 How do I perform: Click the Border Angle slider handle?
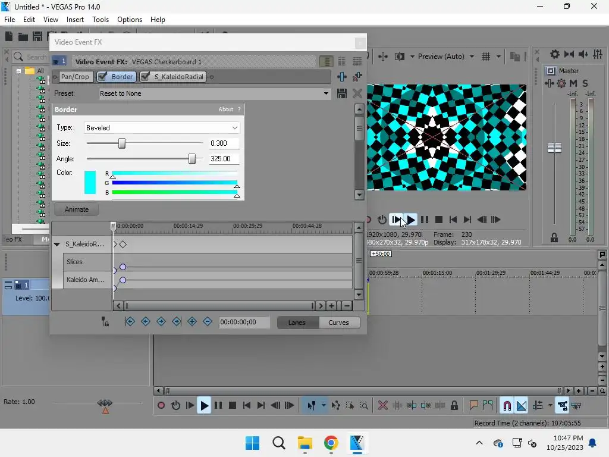tap(192, 159)
